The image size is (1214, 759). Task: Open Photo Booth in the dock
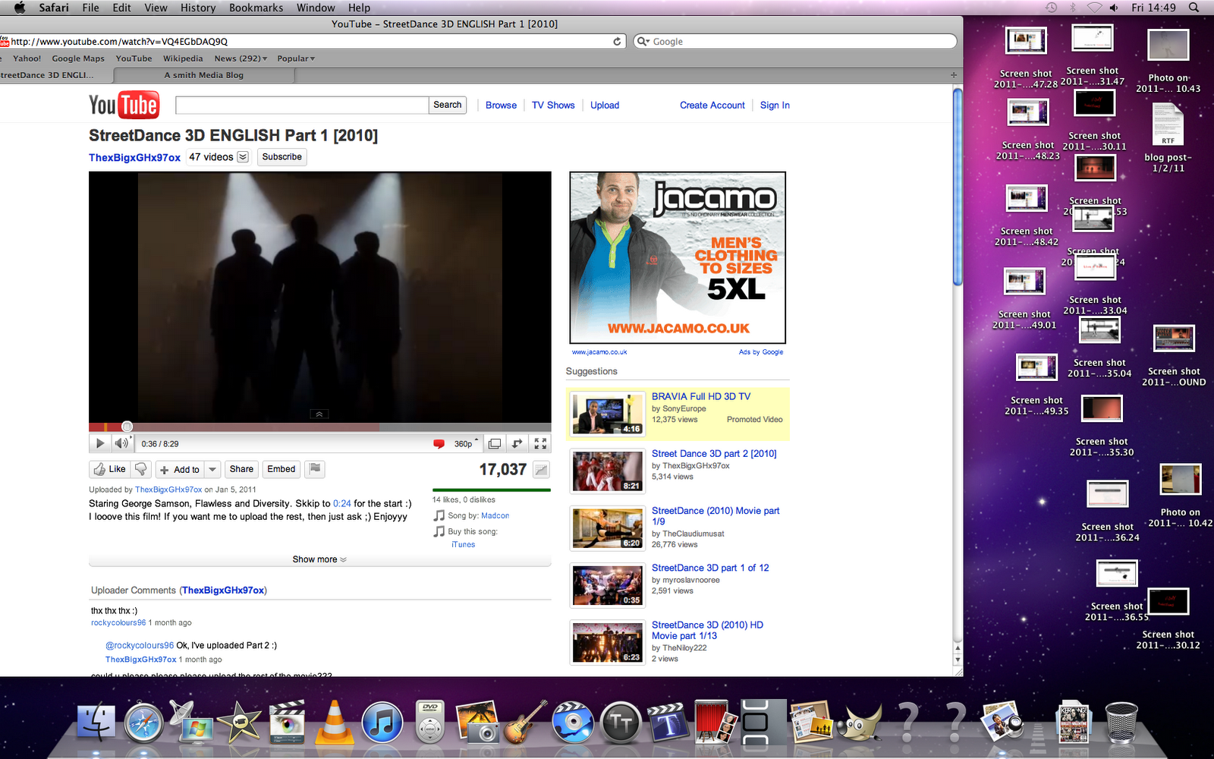point(715,722)
